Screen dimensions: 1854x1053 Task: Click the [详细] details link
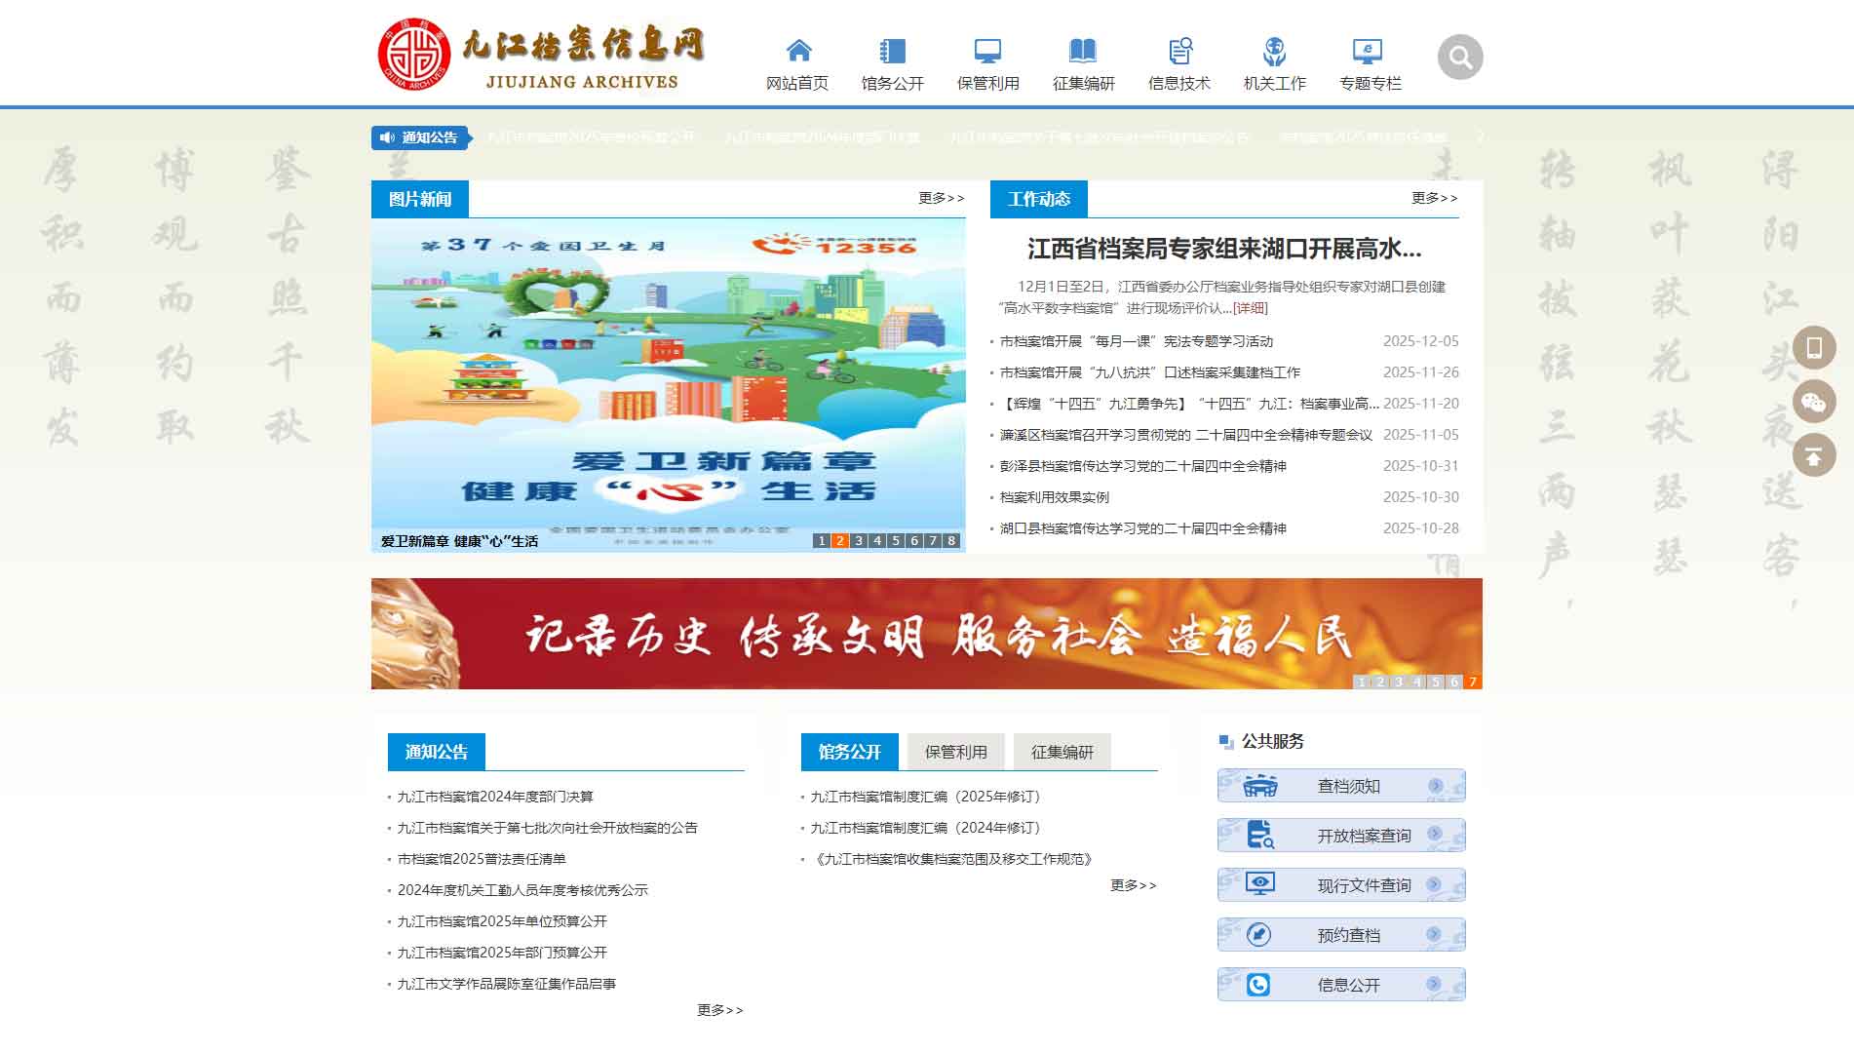pos(1251,308)
